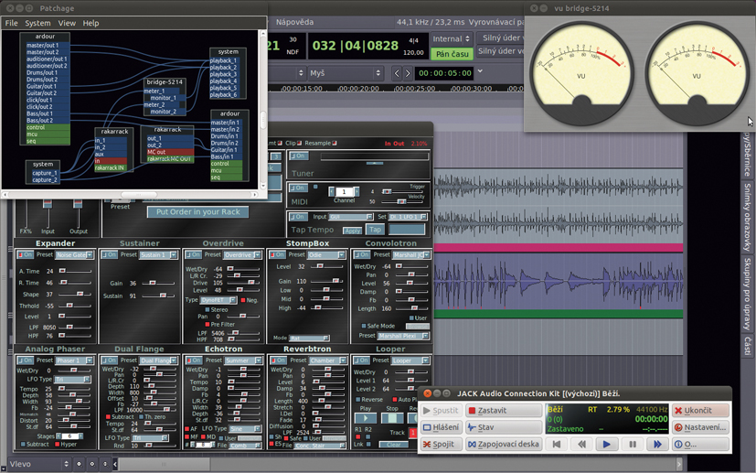
Task: Click Tap button in Tap Tempo
Action: click(x=375, y=230)
